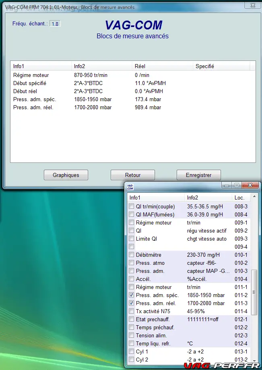Tick the Tension alim. checkbox
Viewport: 262px width, 370px height.
(x=132, y=335)
